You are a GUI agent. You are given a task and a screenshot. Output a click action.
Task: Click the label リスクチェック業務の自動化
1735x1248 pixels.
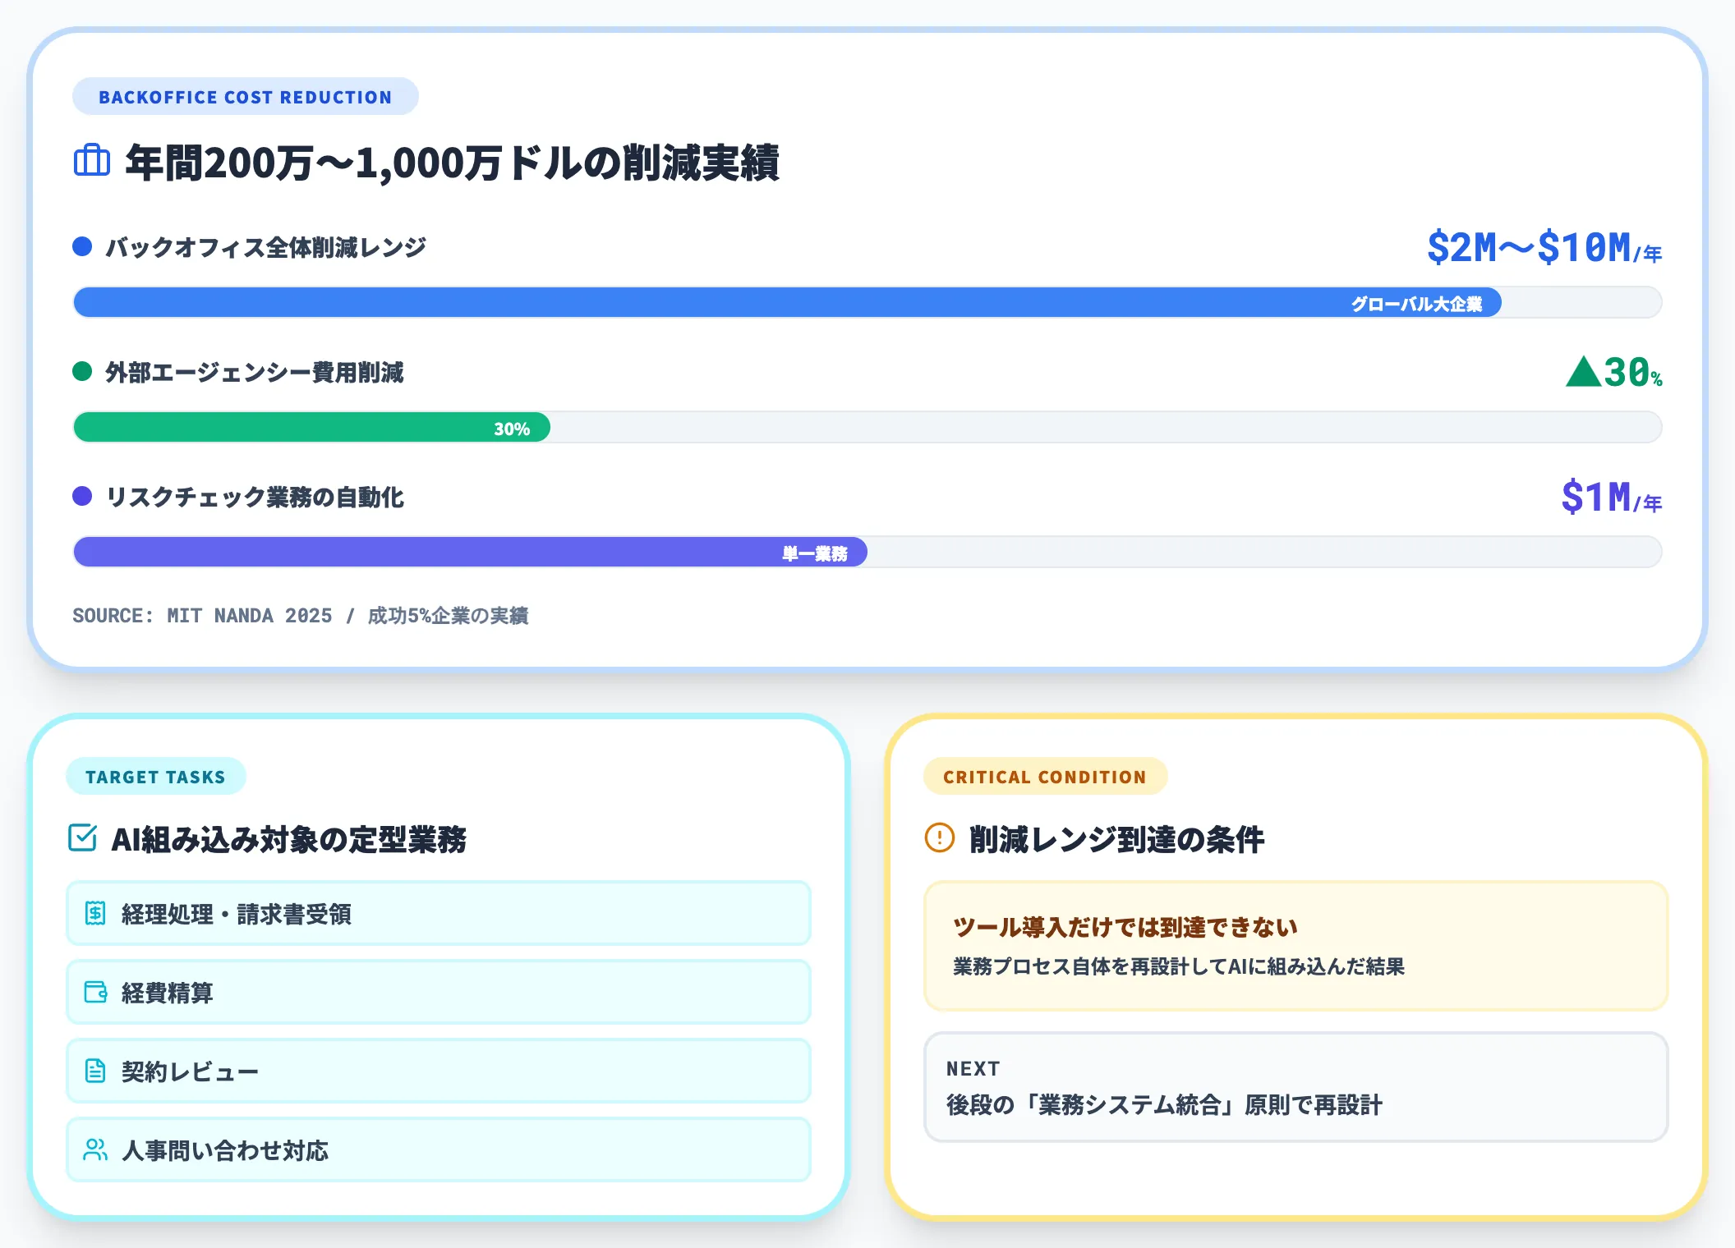(x=255, y=497)
